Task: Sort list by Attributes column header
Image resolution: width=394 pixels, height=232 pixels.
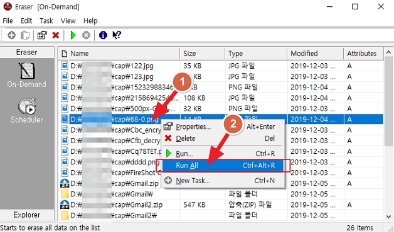Action: (x=364, y=53)
